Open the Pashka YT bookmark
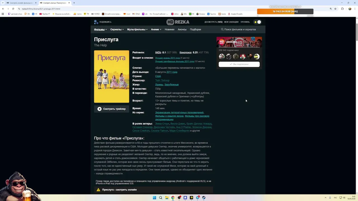Viewport: 358px width, 201px height. click(x=45, y=14)
